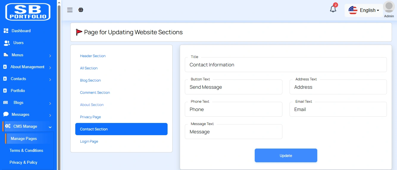This screenshot has height=170, width=397.
Task: Click the Admin profile avatar
Action: click(x=389, y=7)
